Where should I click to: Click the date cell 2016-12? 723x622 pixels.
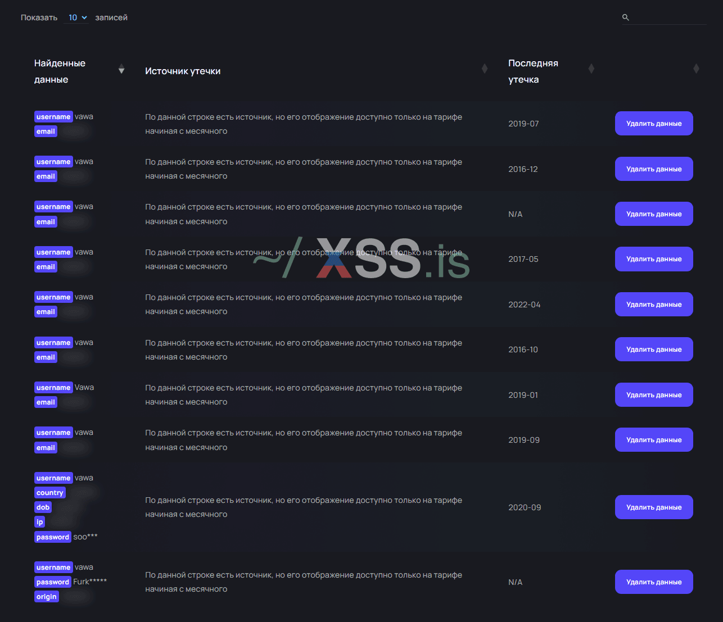523,169
